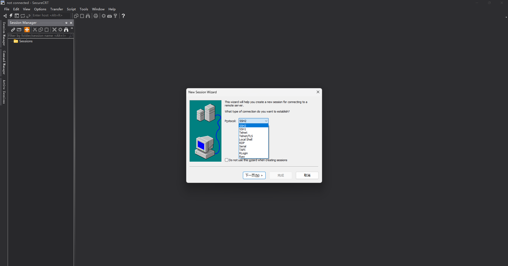Screen dimensions: 508x266
Task: Click the public-key key icon
Action: coord(115,16)
